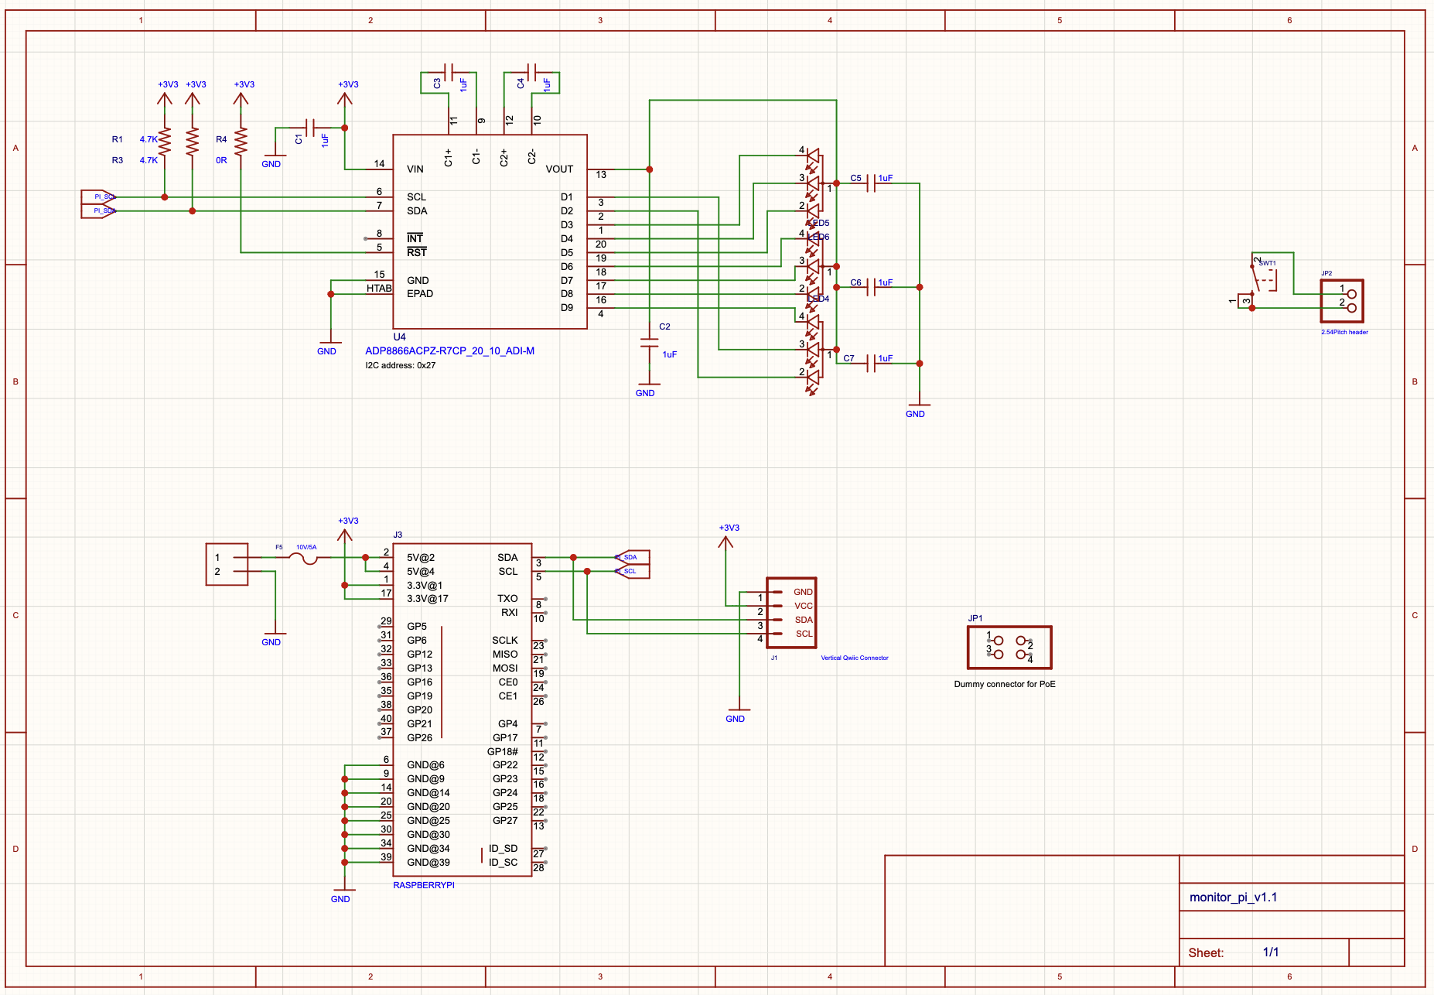Click the 2.54Pitch header label
This screenshot has height=995, width=1434.
[x=1344, y=332]
